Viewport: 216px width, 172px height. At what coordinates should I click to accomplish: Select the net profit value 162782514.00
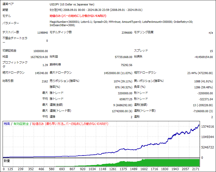pyautogui.click(x=39, y=57)
